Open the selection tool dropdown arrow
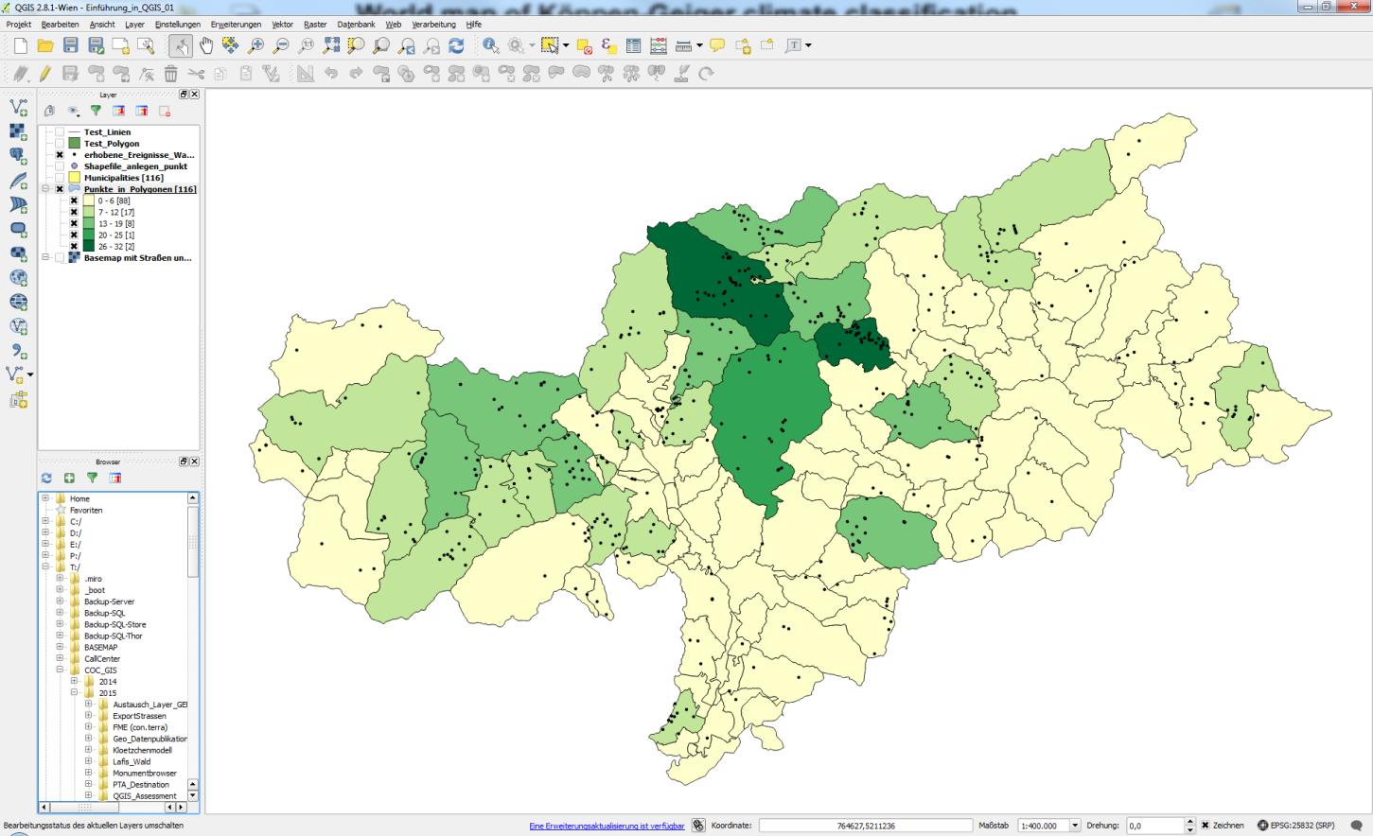The height and width of the screenshot is (836, 1373). coord(566,45)
